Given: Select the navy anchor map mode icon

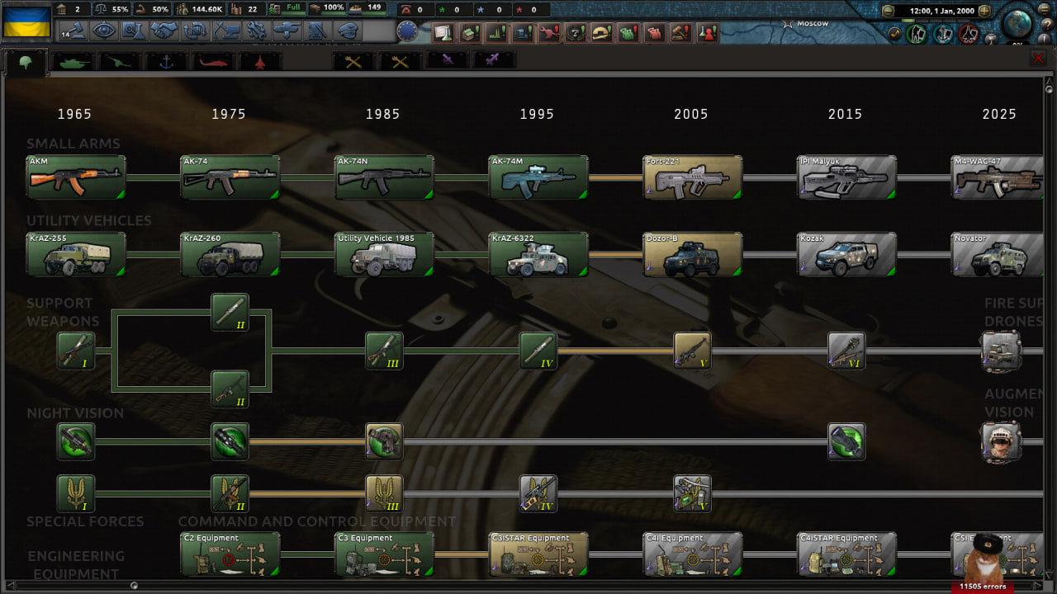Looking at the screenshot, I should point(943,34).
